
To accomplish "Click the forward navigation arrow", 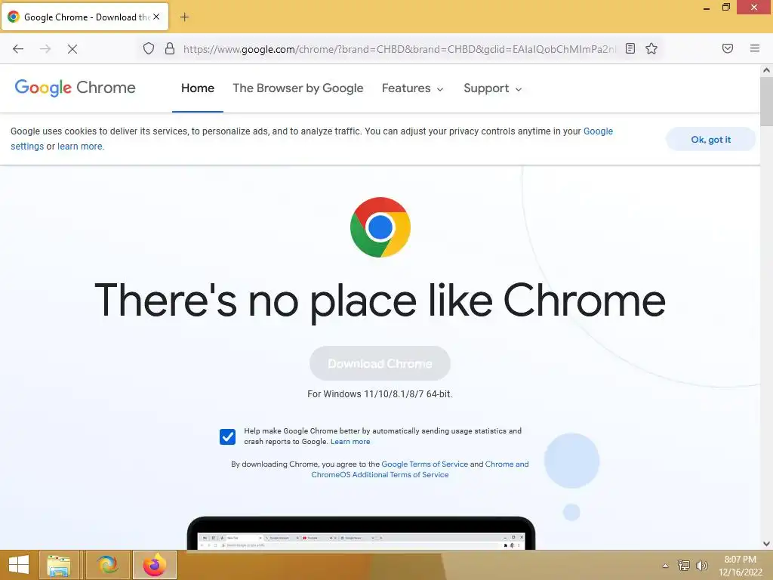I will tap(45, 49).
